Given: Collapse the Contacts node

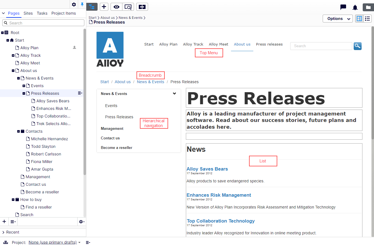Looking at the screenshot, I should (19, 131).
